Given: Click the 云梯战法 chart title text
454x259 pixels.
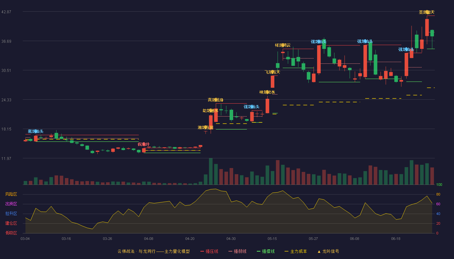Looking at the screenshot, I should click(x=125, y=251).
